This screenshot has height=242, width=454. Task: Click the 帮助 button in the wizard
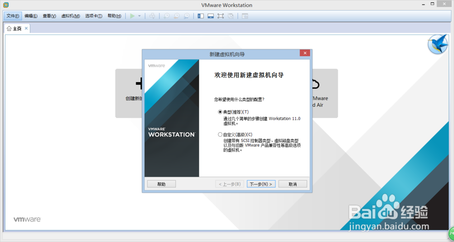coord(161,184)
